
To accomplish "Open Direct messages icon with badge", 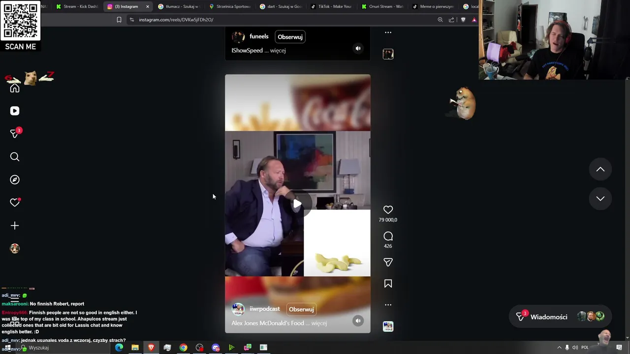I will (x=15, y=134).
